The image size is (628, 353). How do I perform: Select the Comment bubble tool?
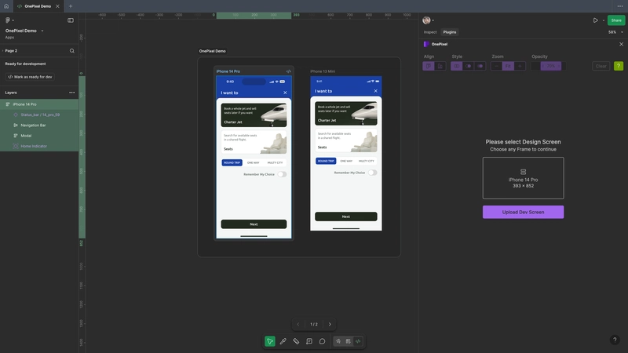click(x=322, y=341)
